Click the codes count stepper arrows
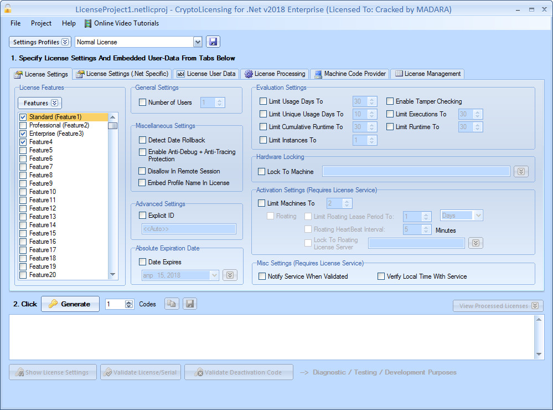553x410 pixels. pyautogui.click(x=129, y=304)
